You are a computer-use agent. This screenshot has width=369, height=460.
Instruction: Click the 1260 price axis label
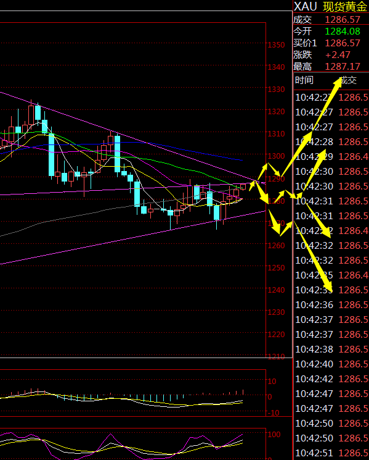276,246
